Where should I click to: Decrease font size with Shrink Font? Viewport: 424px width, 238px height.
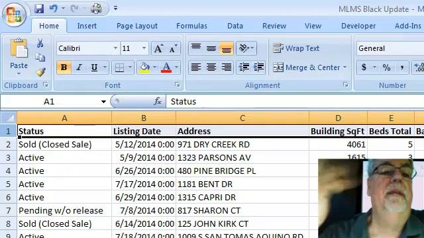click(x=173, y=48)
